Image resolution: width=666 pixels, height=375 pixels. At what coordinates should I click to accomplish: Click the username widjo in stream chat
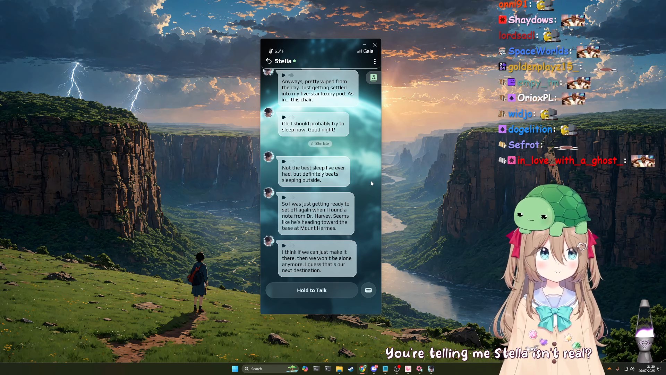(x=520, y=114)
